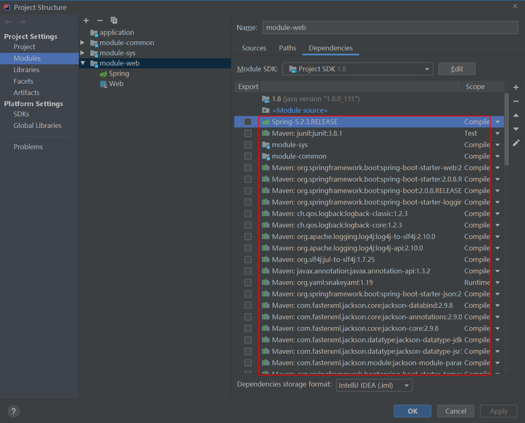The image size is (525, 423).
Task: Edit dependency with the pencil icon
Action: point(516,143)
